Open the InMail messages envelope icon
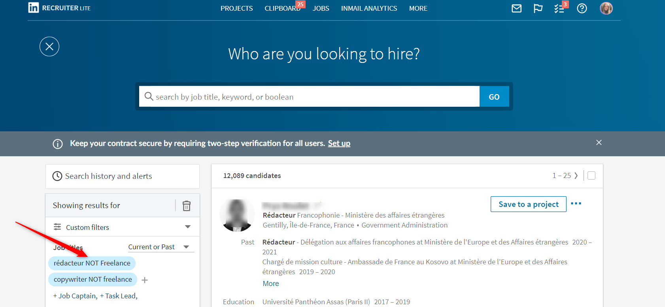The height and width of the screenshot is (307, 665). click(x=516, y=8)
